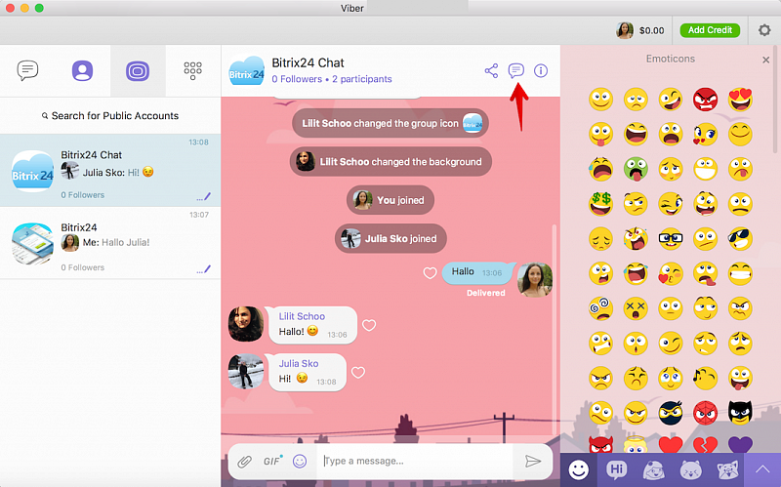The image size is (781, 487).
Task: Insert the Batman mask emoticon
Action: pos(740,413)
